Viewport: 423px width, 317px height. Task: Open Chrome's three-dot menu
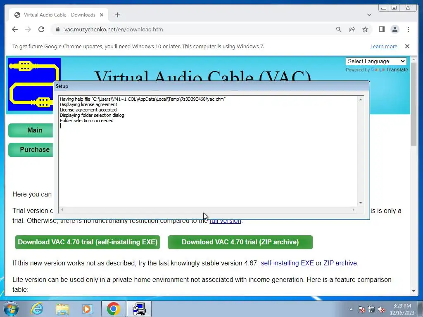[408, 29]
